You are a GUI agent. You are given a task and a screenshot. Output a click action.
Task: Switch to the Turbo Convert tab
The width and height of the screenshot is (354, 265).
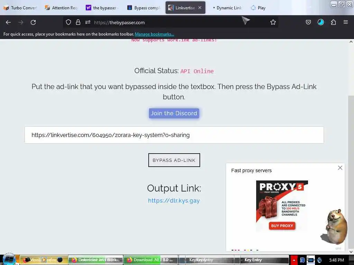[20, 8]
